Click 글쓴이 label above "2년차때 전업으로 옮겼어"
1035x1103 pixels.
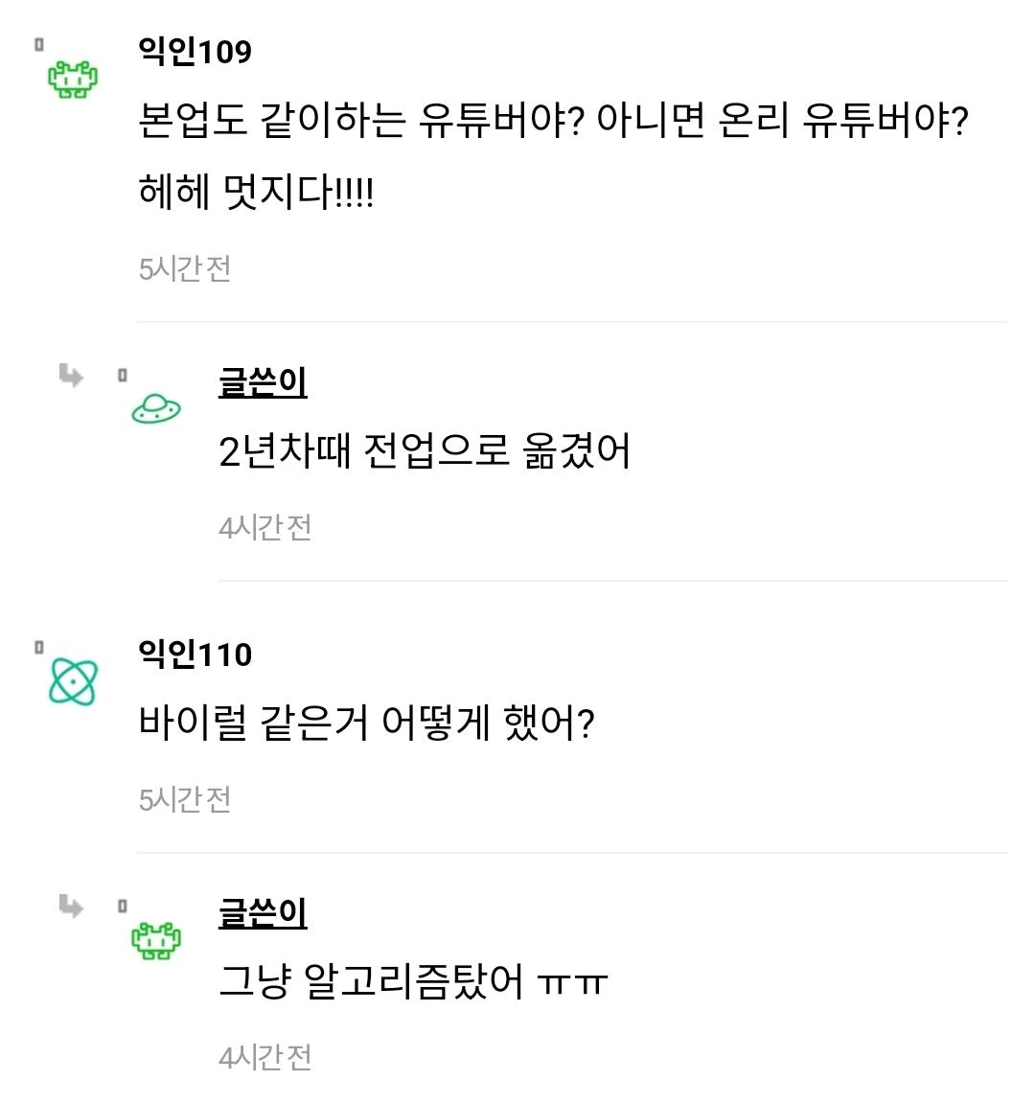click(x=263, y=382)
